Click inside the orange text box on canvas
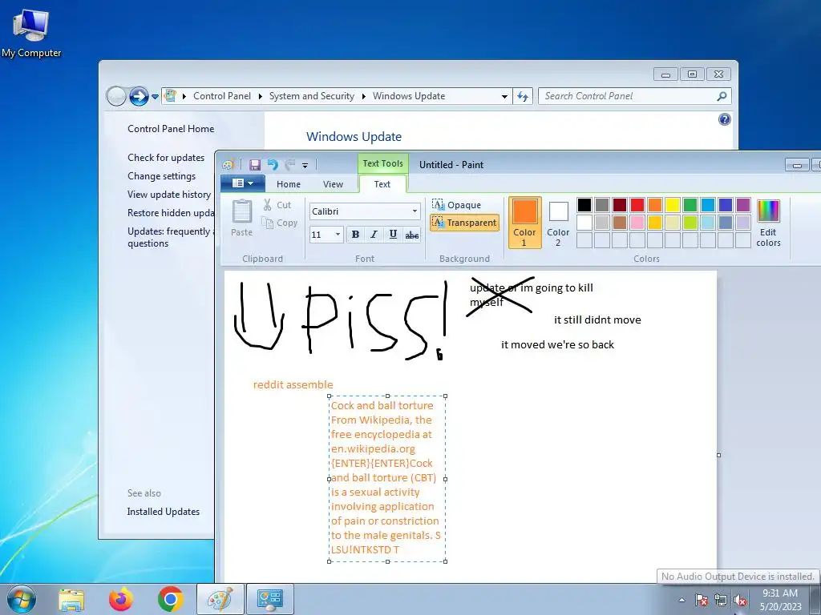This screenshot has height=615, width=821. [387, 478]
